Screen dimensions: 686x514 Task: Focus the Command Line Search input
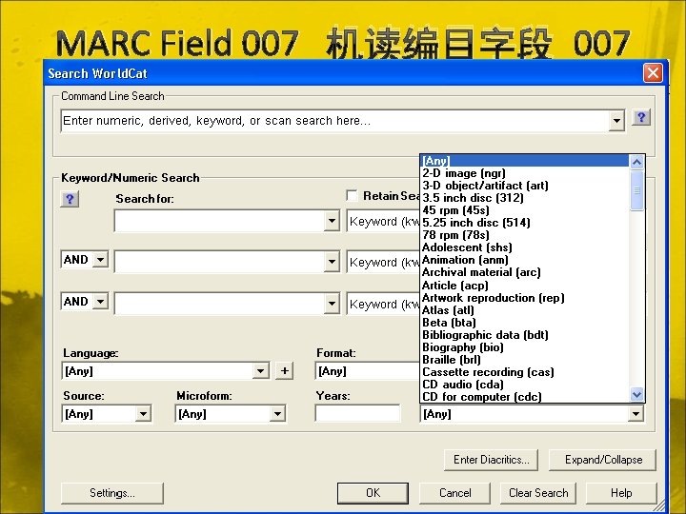point(334,121)
